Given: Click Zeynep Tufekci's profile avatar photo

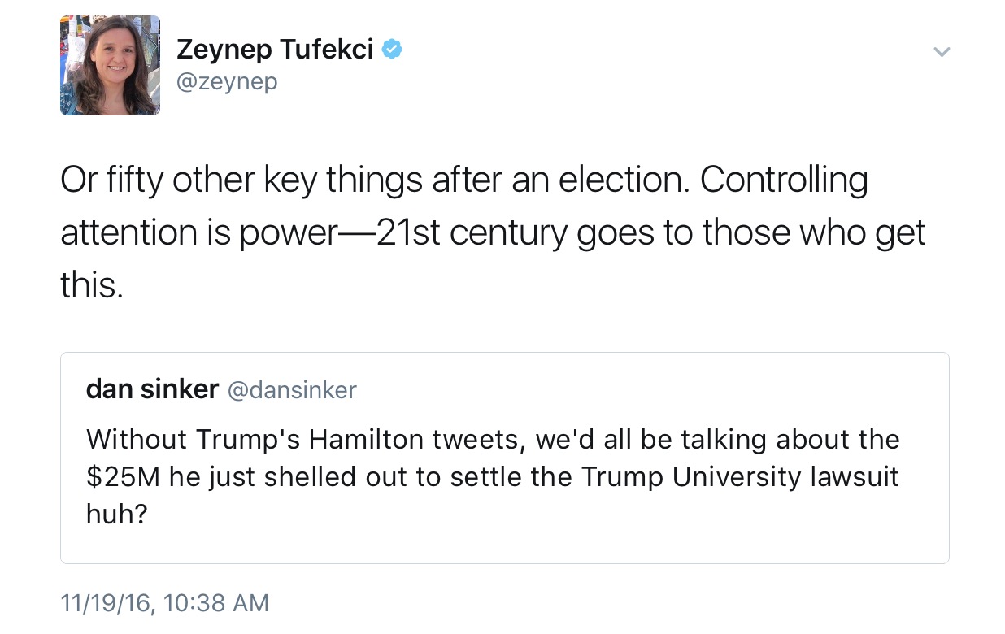Looking at the screenshot, I should tap(110, 65).
